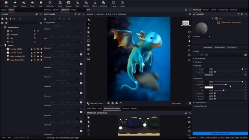
Task: Click the Merge toolbar icon
Action: coord(32,3)
